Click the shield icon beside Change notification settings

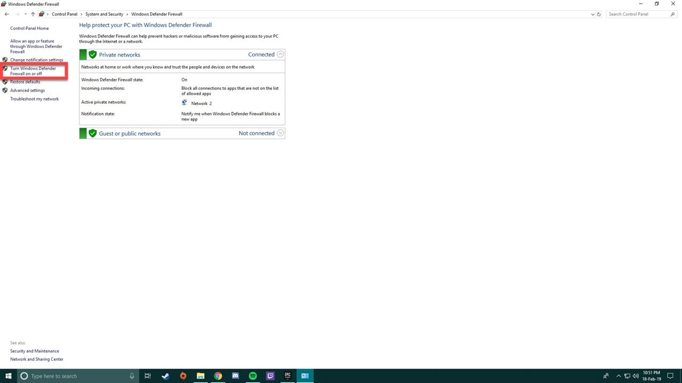[5, 60]
